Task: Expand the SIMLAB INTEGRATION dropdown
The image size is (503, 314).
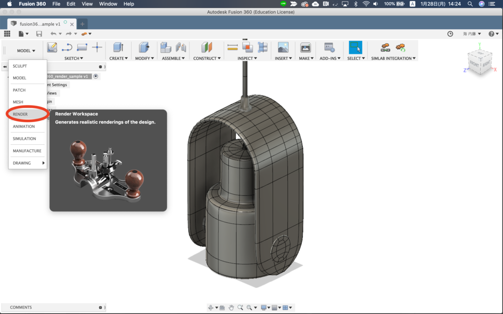Action: tap(393, 58)
